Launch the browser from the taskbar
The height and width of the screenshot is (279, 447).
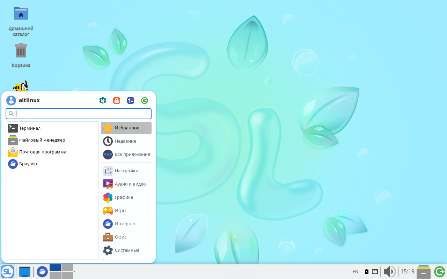(x=42, y=271)
